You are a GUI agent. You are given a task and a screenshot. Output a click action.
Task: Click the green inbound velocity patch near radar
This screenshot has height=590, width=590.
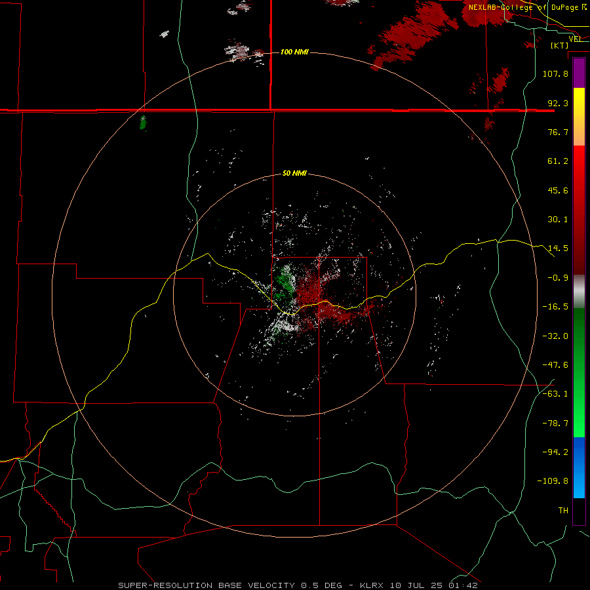click(284, 283)
